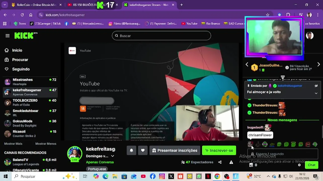Open Smokieduhbear channel
This screenshot has width=323, height=181.
click(30, 113)
